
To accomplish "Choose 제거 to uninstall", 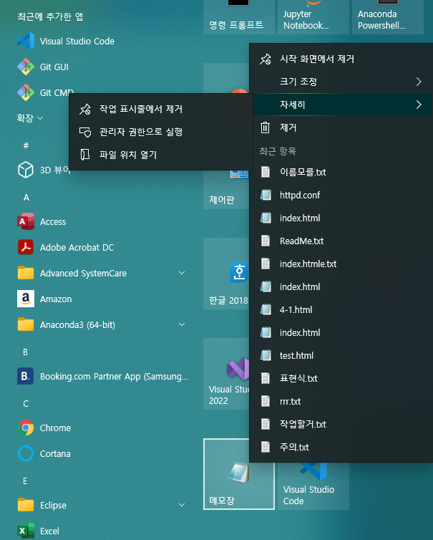I will tap(341, 127).
